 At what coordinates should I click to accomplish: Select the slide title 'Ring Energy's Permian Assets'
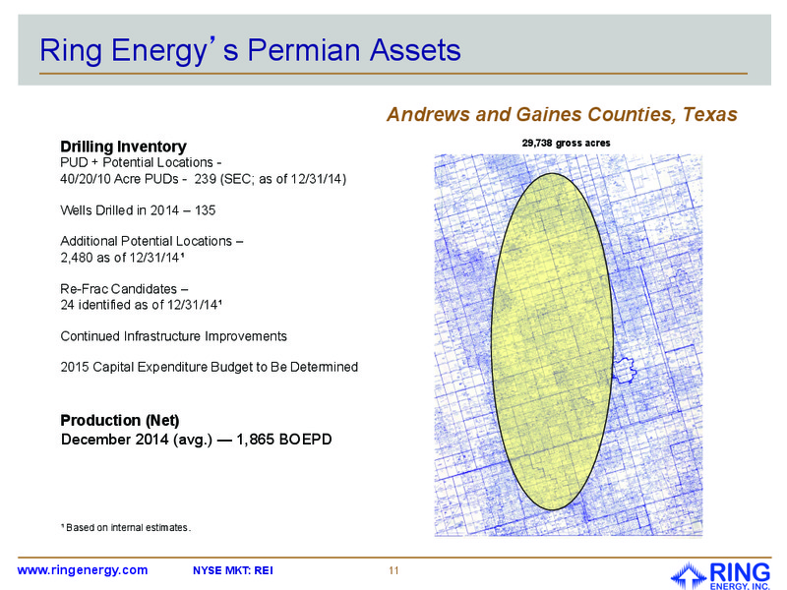coord(250,50)
